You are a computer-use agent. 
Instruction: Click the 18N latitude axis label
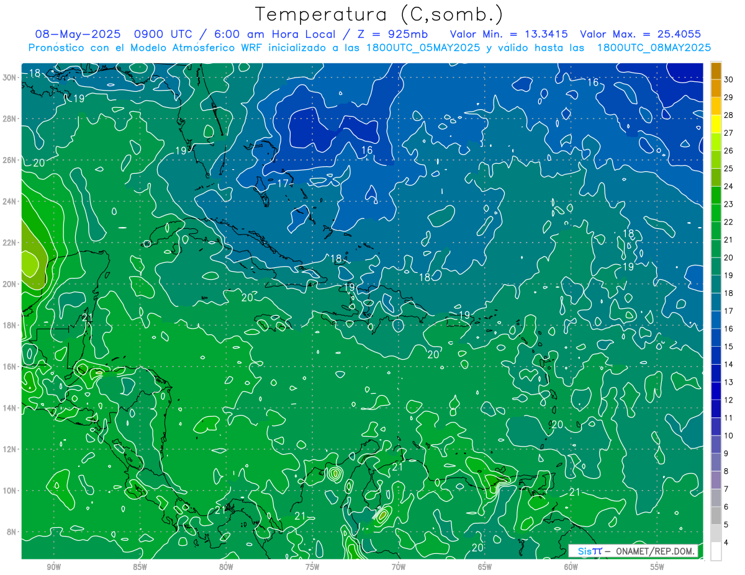[9, 325]
